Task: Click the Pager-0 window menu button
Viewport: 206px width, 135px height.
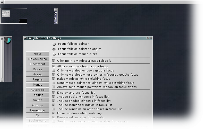Action: pyautogui.click(x=56, y=10)
